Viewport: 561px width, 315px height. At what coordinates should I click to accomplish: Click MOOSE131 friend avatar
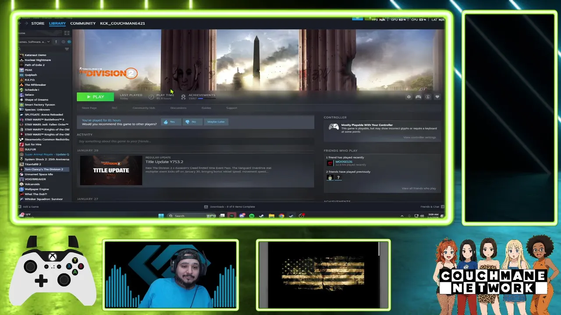point(330,163)
